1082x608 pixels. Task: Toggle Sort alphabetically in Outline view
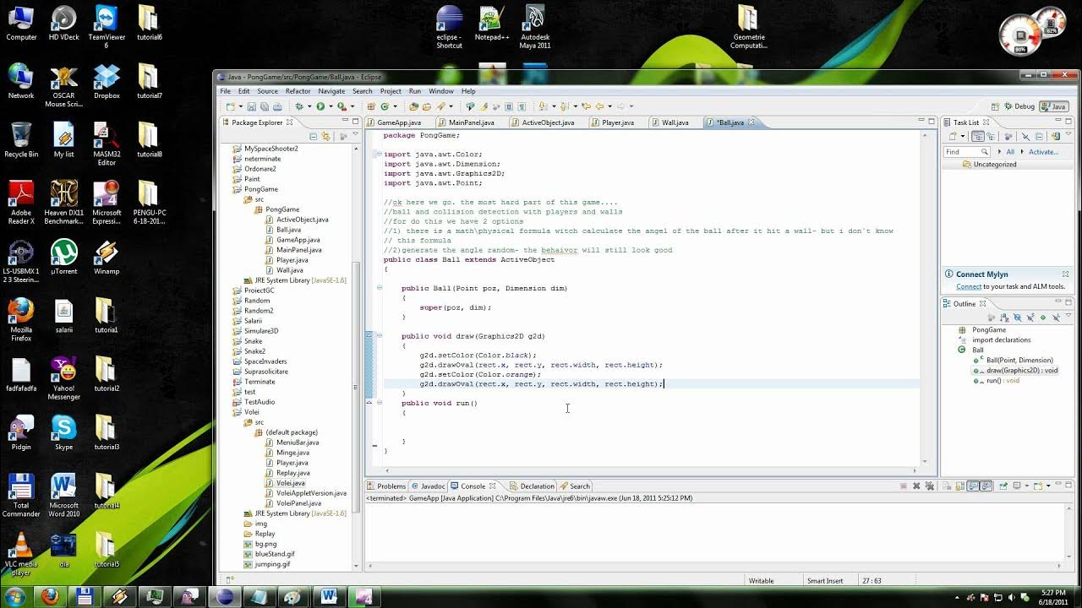click(1005, 318)
